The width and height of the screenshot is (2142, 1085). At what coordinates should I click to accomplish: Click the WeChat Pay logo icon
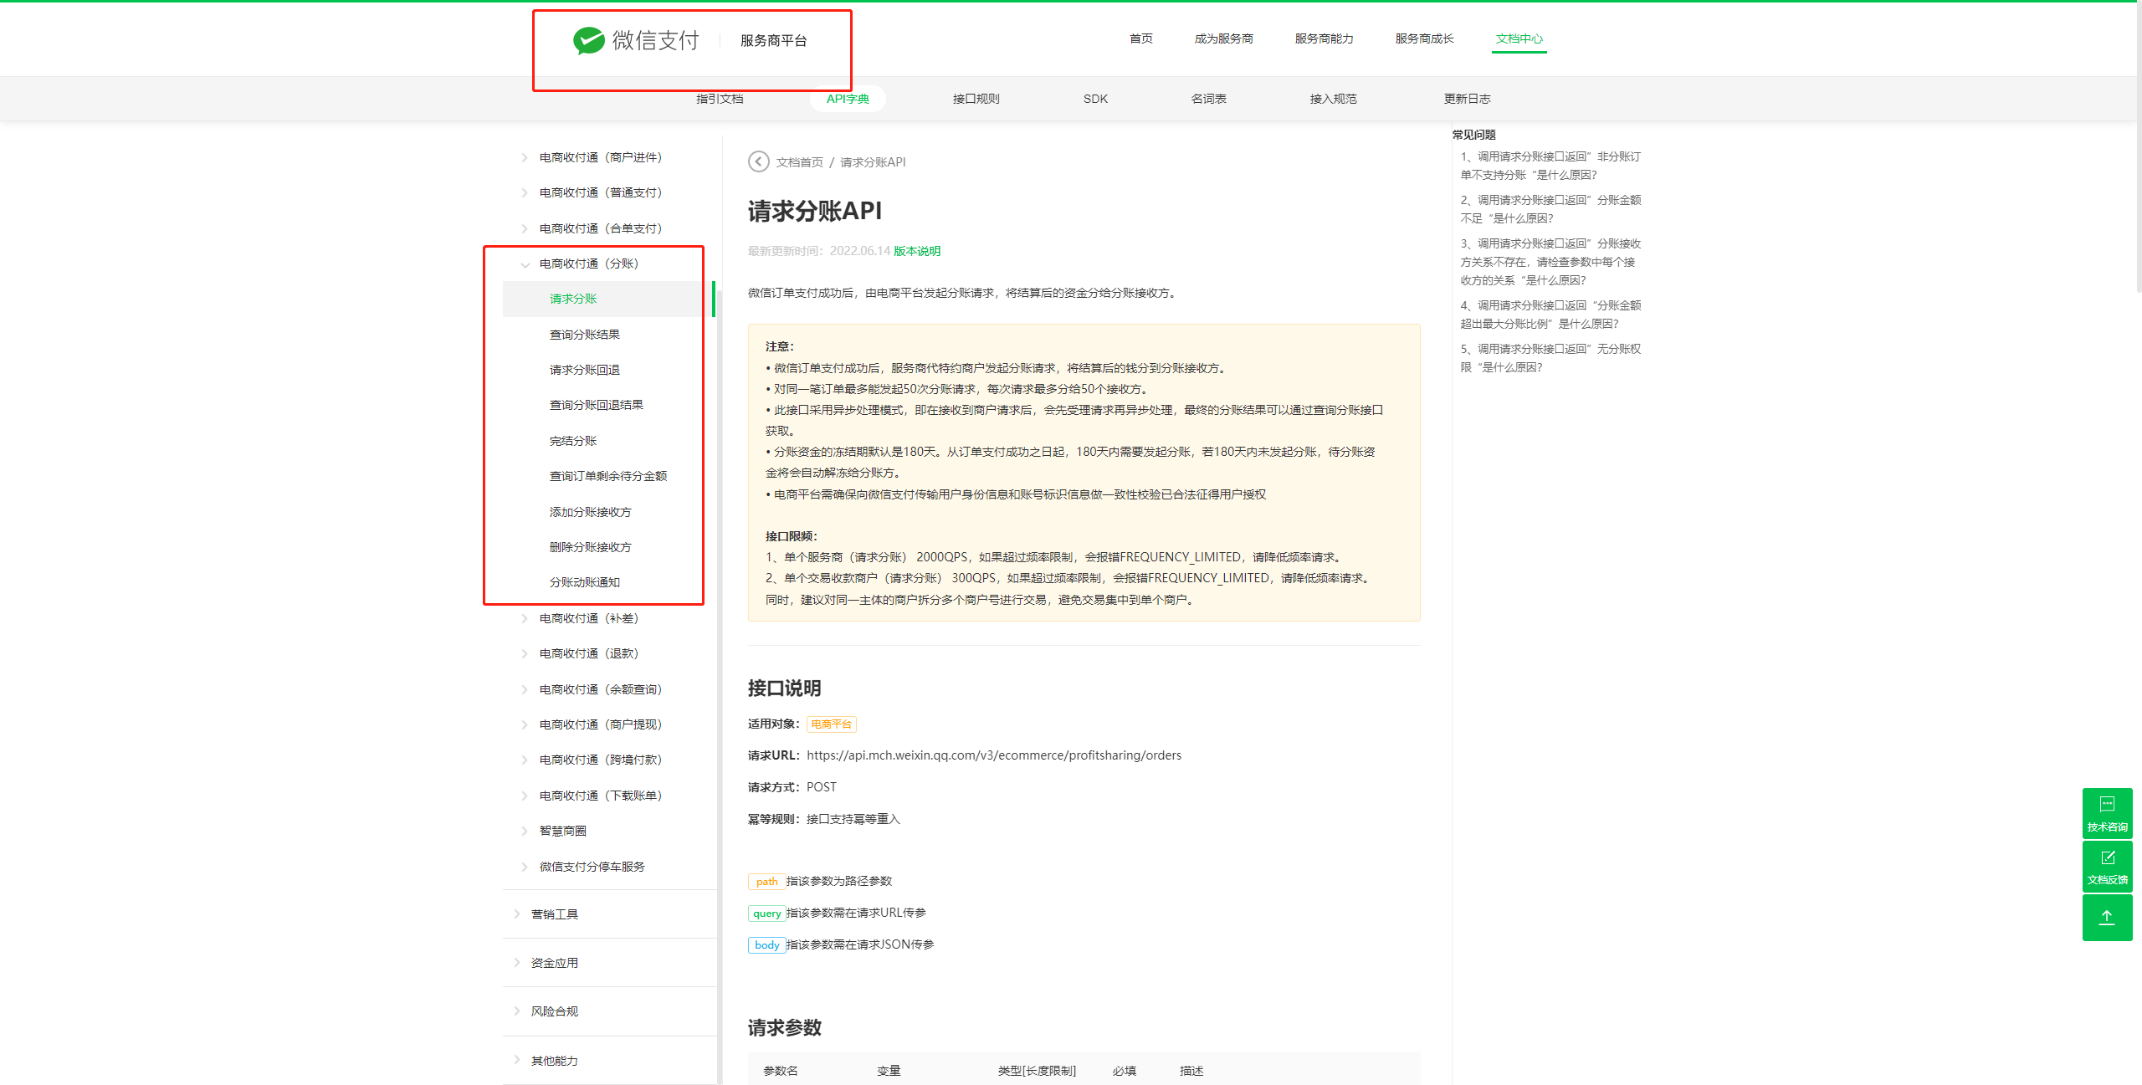pos(588,40)
